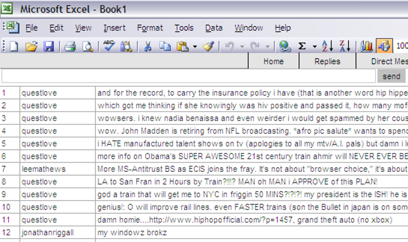Image resolution: width=408 pixels, height=242 pixels.
Task: Open the Format menu
Action: tap(150, 28)
